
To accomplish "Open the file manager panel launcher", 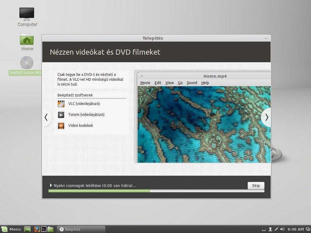I will point(51,229).
